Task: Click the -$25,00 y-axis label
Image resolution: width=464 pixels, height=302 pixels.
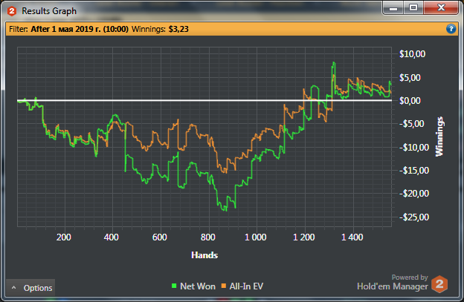Action: pyautogui.click(x=414, y=217)
